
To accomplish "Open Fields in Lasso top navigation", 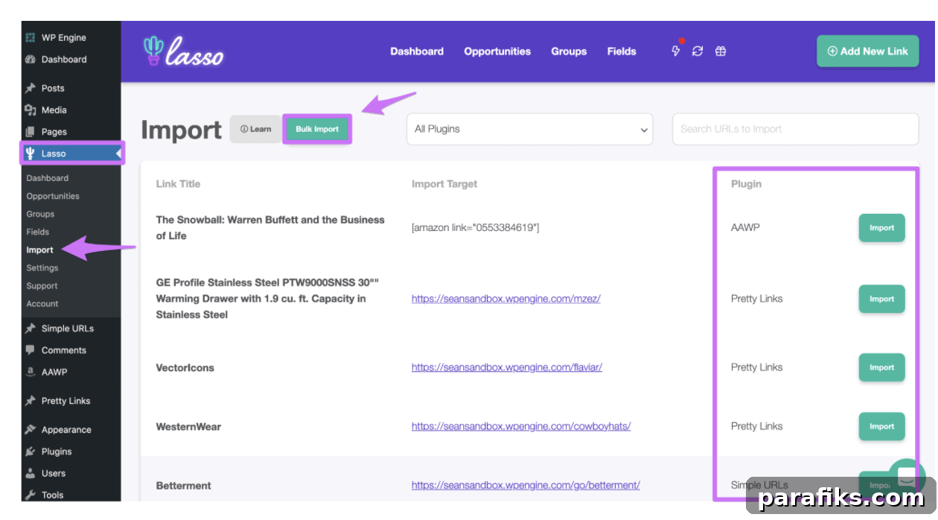I will [x=622, y=51].
